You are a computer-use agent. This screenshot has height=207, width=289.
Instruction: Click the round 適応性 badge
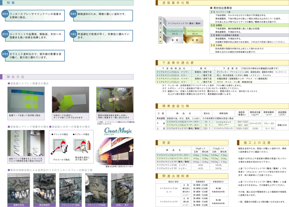[5, 34]
